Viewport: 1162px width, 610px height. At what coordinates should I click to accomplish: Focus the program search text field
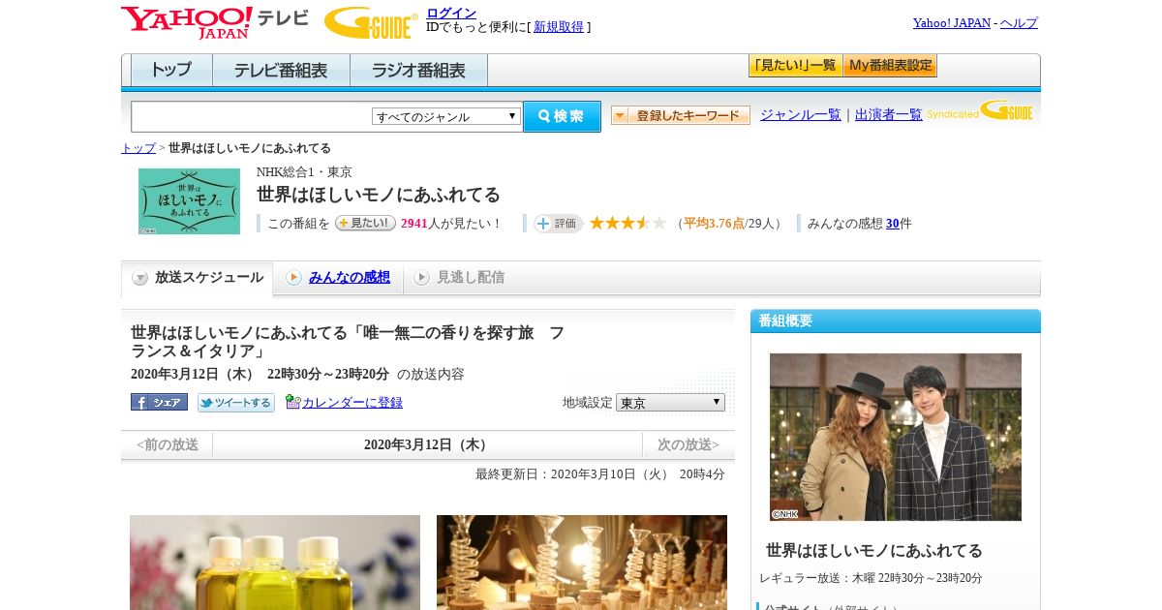tap(251, 116)
